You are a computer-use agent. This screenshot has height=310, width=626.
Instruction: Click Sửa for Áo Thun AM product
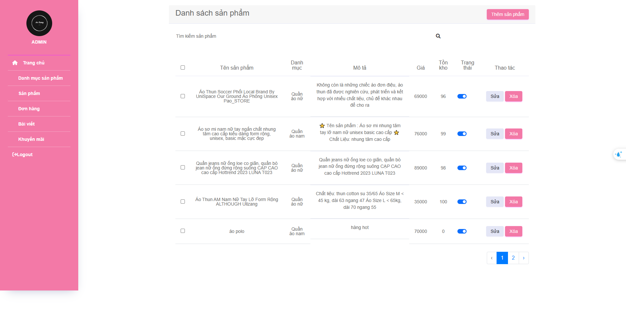click(x=495, y=202)
